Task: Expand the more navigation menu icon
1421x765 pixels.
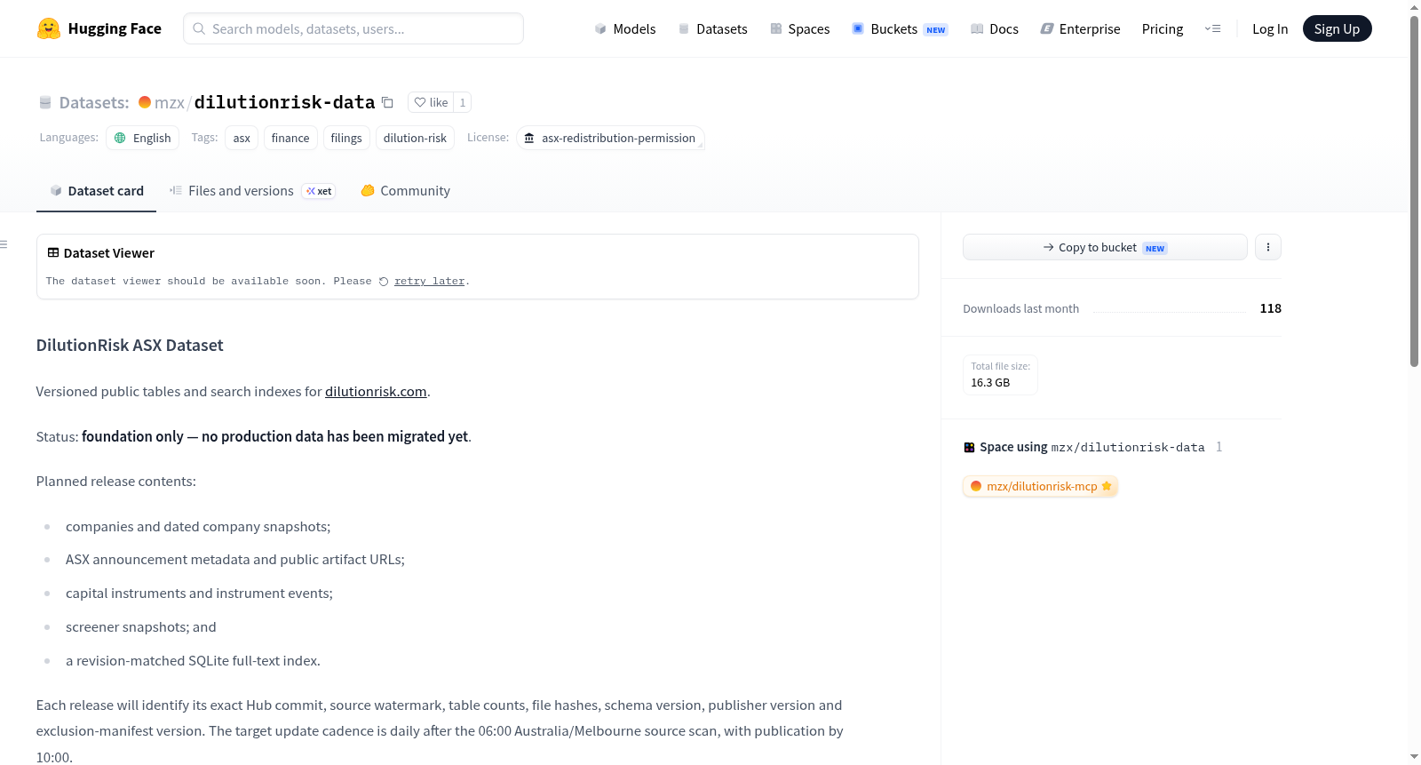Action: [1212, 28]
